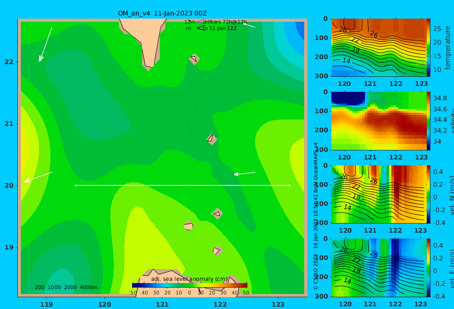Click the map's longitude 119 tick label

point(47,304)
